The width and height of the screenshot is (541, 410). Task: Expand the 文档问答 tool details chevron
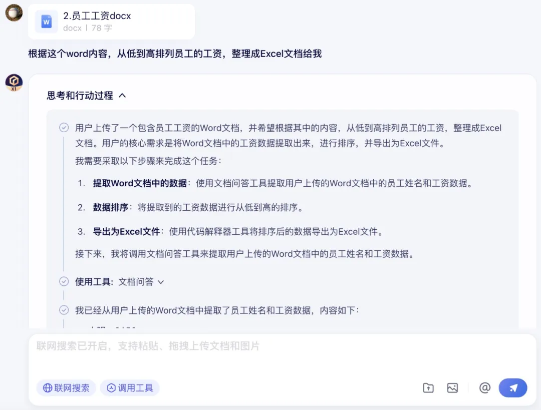(x=161, y=282)
